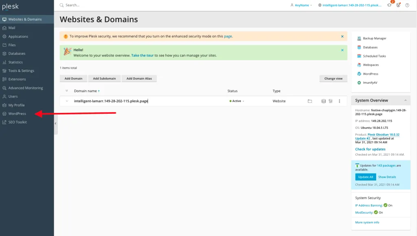Open the databases icon in the domain row
Screen dimensions: 417x236
tap(323, 101)
